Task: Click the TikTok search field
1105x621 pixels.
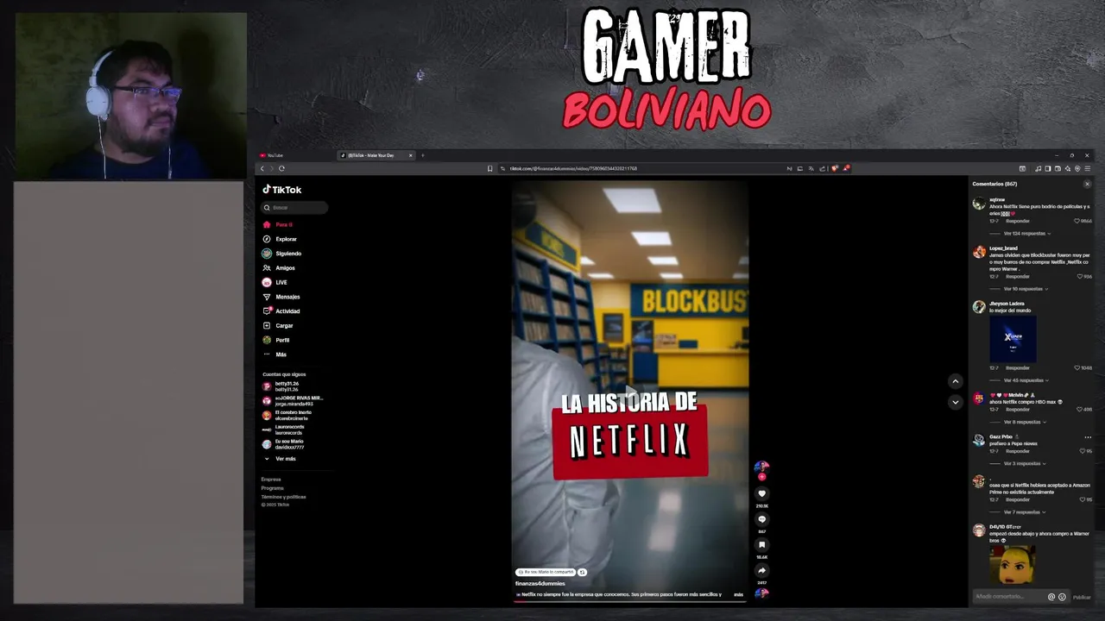Action: click(x=295, y=208)
